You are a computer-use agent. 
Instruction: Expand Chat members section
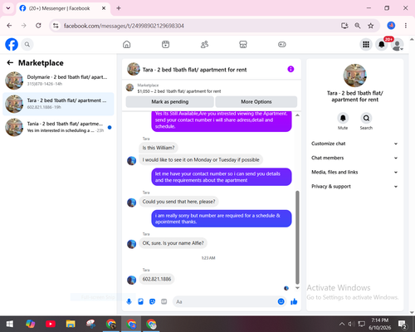coord(354,158)
